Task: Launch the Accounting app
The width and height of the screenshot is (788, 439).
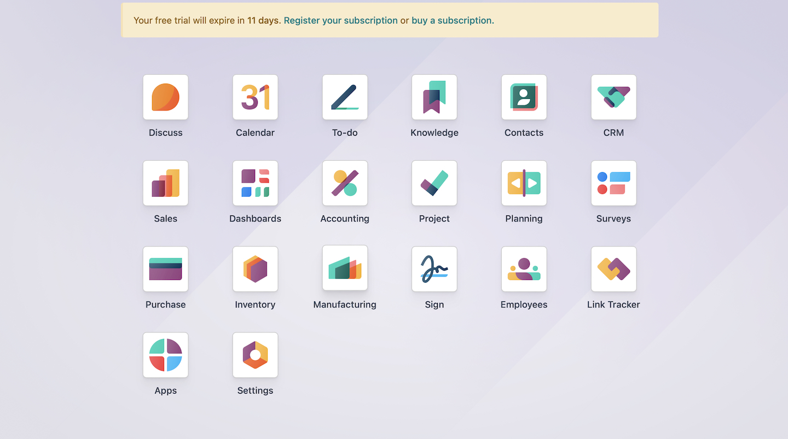Action: [x=345, y=183]
